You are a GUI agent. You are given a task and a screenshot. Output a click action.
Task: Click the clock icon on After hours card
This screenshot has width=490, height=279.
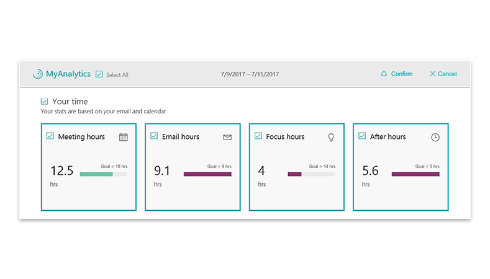click(x=435, y=137)
